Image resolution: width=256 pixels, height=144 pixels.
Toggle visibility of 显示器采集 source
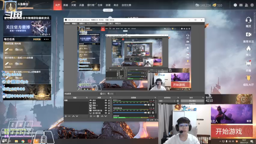click(106, 113)
